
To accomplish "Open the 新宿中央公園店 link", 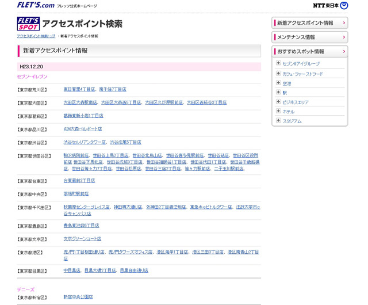I will [x=78, y=297].
